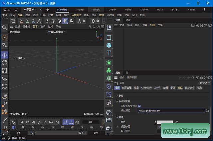Toggle loop playback button
The height and width of the screenshot is (141, 213).
(x=65, y=122)
